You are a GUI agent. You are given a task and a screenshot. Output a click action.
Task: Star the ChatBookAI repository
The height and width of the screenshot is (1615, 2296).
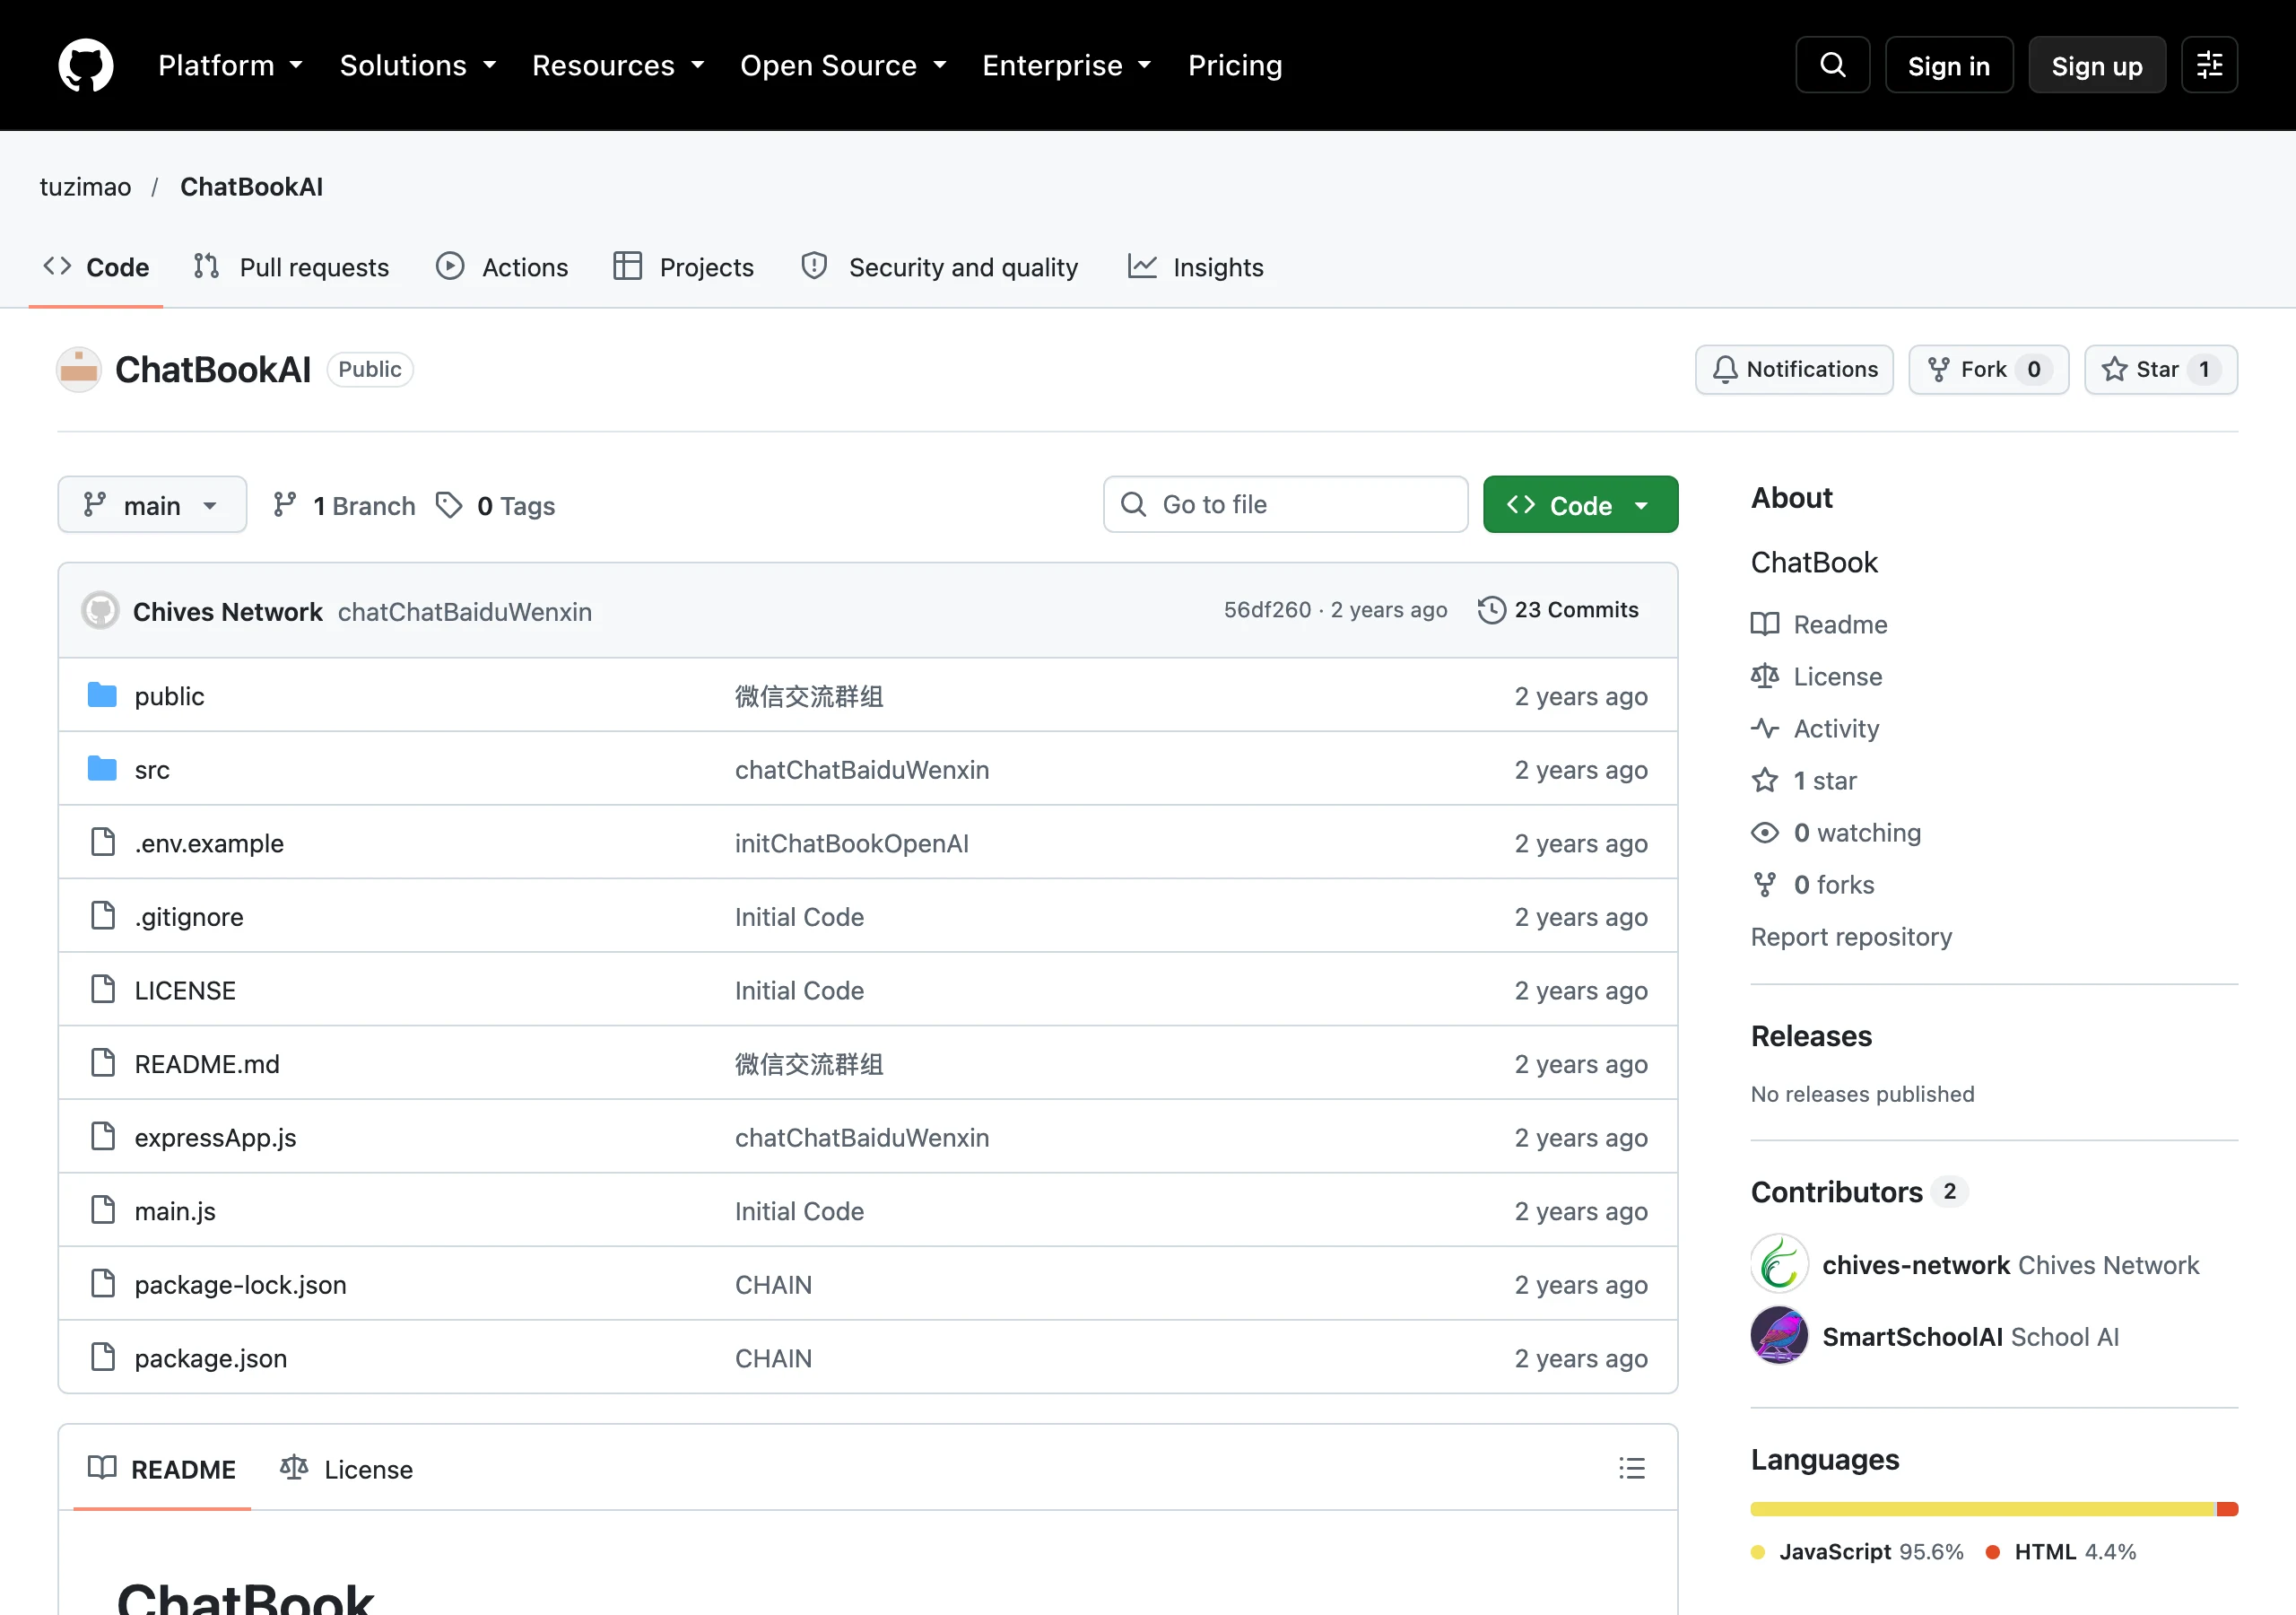pyautogui.click(x=2160, y=370)
